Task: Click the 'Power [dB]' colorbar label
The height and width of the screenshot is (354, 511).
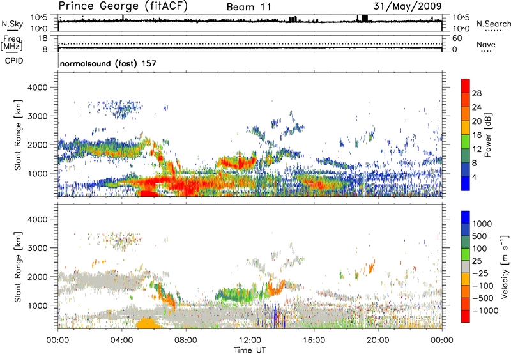Action: coord(487,135)
